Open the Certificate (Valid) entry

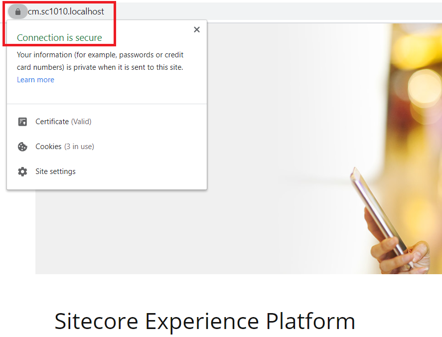click(x=52, y=122)
